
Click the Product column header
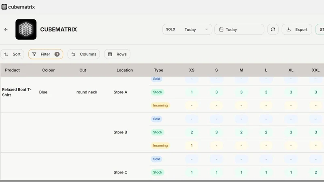(13, 70)
